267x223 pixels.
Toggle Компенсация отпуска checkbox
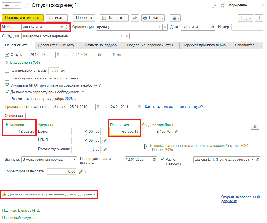click(7, 70)
